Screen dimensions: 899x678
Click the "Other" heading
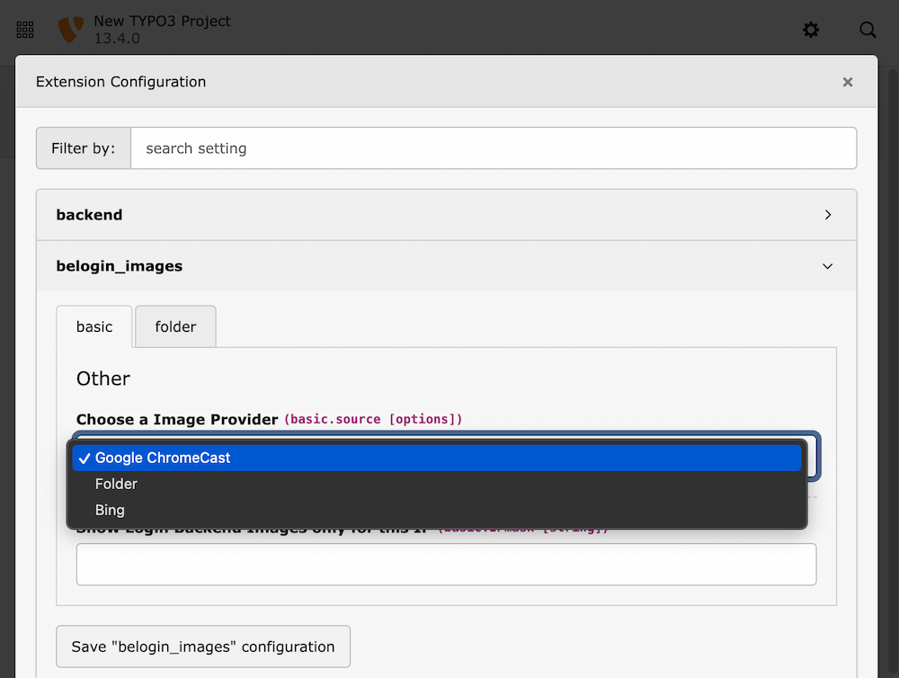click(103, 379)
